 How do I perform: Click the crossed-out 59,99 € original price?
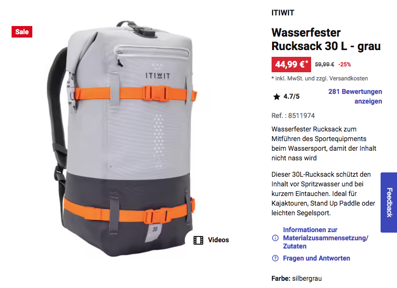click(324, 65)
